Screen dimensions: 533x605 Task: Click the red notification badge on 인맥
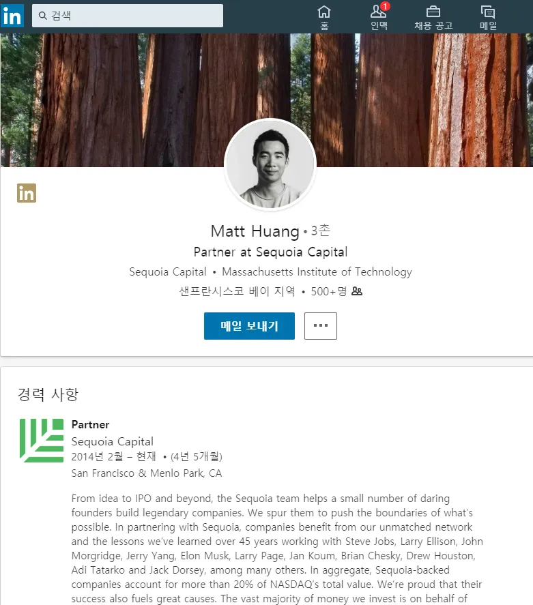click(385, 6)
